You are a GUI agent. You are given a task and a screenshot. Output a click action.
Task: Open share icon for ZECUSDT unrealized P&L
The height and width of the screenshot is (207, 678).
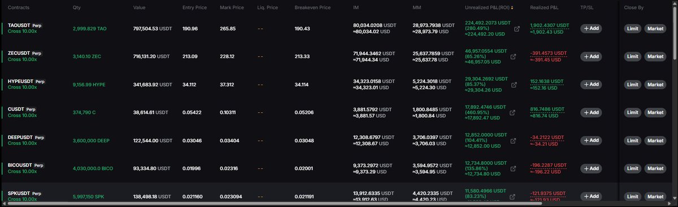514,56
